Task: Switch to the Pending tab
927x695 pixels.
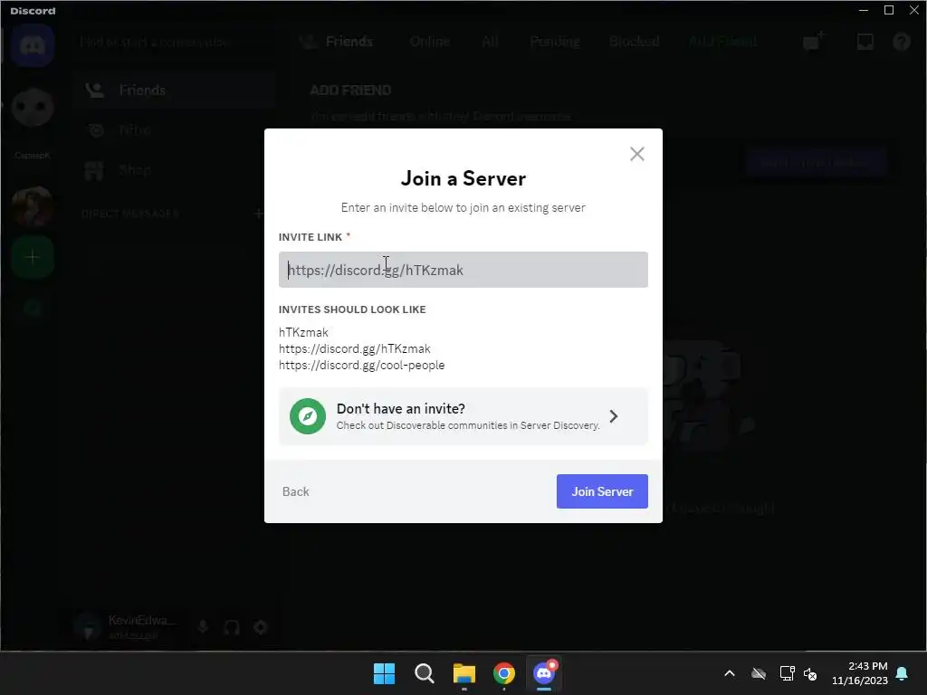Action: coord(555,42)
